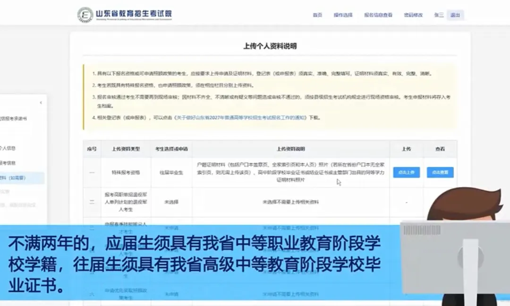Select the 报考信息 sidebar item
Image resolution: width=510 pixels, height=306 pixels.
[8, 162]
